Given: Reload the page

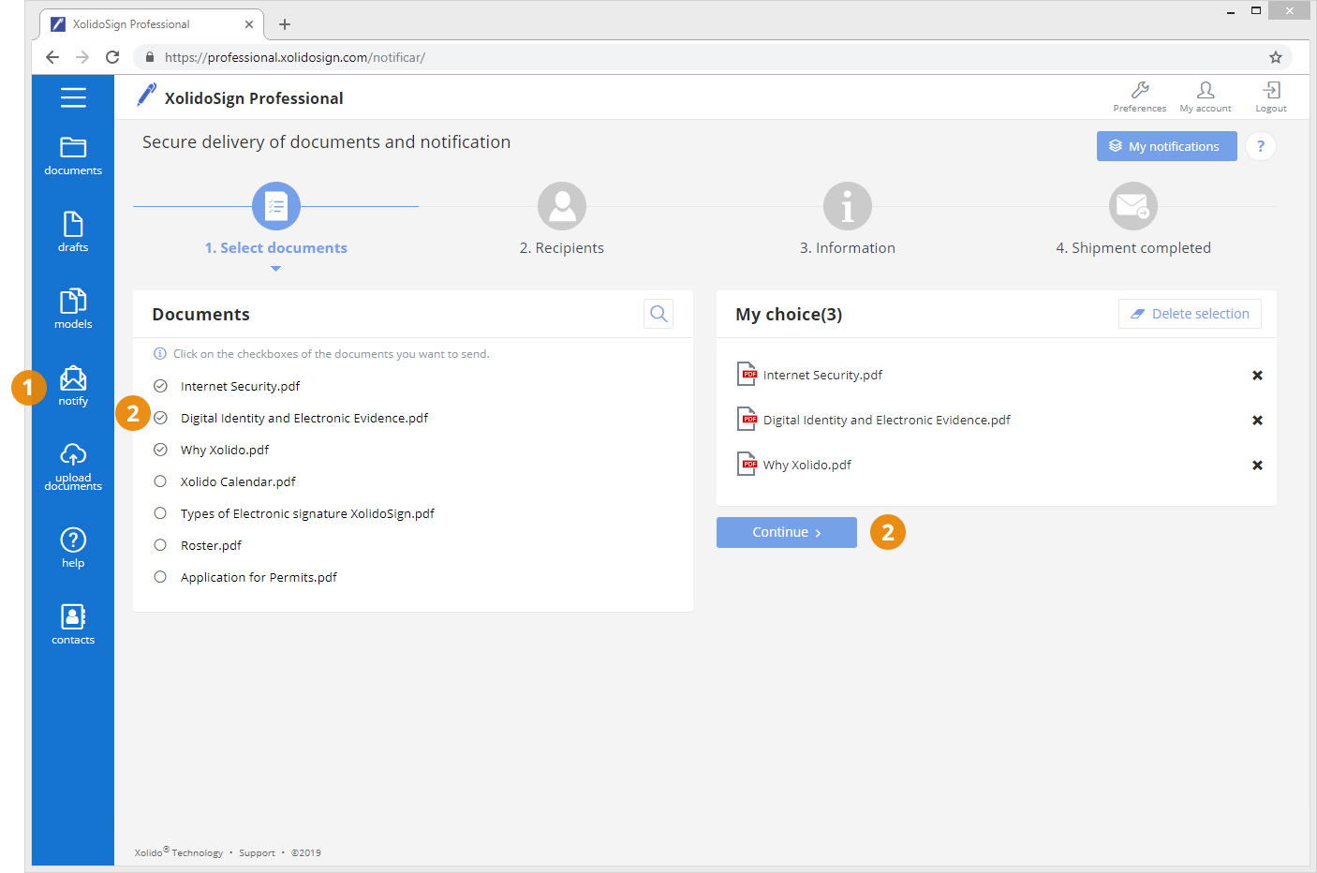Looking at the screenshot, I should tap(112, 57).
